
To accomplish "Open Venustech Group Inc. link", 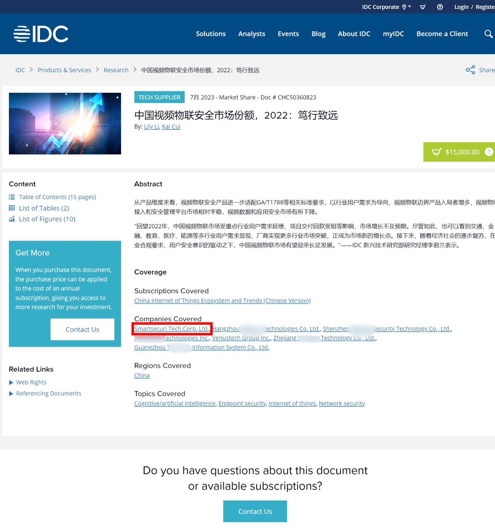I will tap(241, 338).
